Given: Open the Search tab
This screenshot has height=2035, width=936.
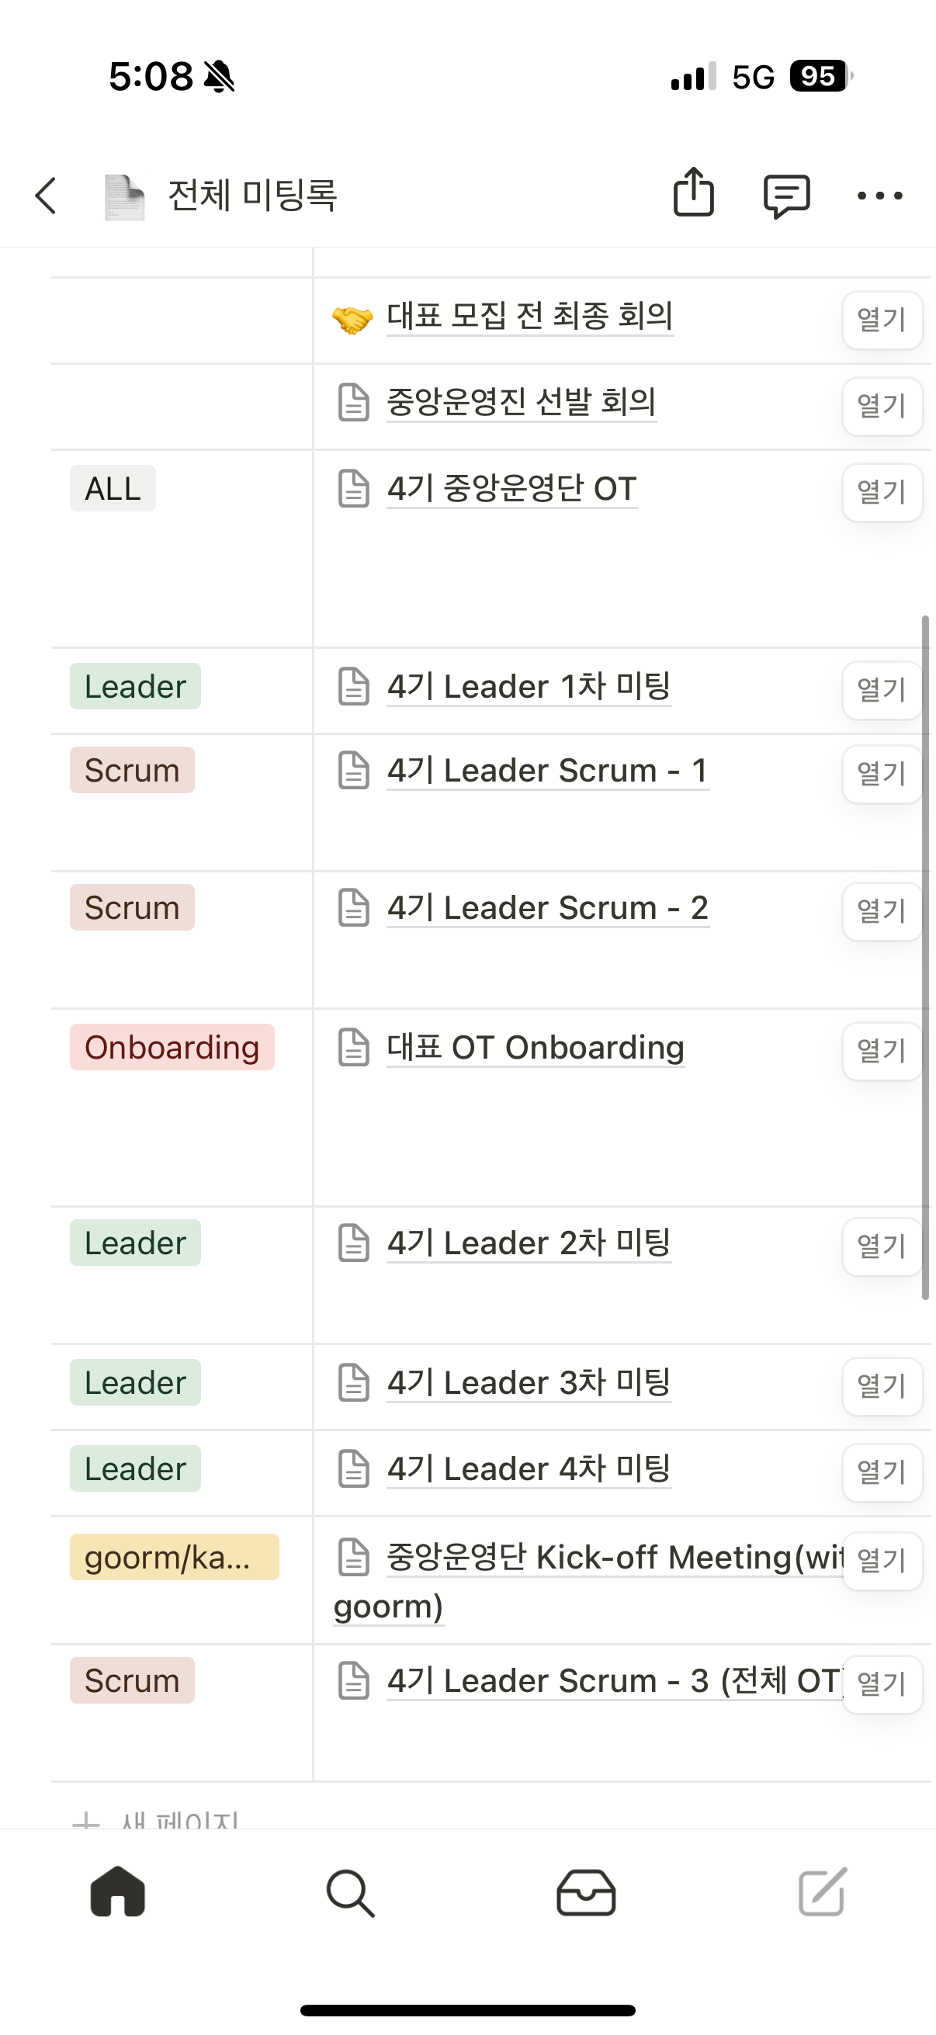Looking at the screenshot, I should (350, 1892).
